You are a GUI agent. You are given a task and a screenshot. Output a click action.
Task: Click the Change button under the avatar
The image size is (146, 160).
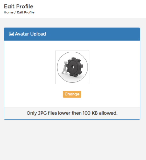(72, 94)
